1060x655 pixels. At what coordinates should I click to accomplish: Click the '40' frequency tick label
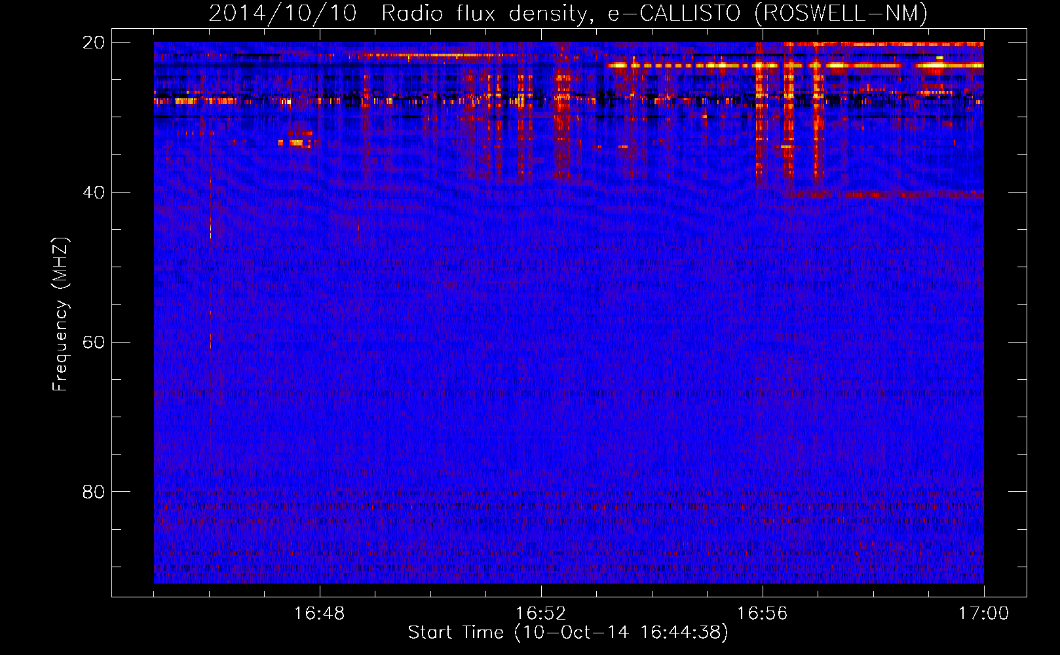[x=94, y=193]
